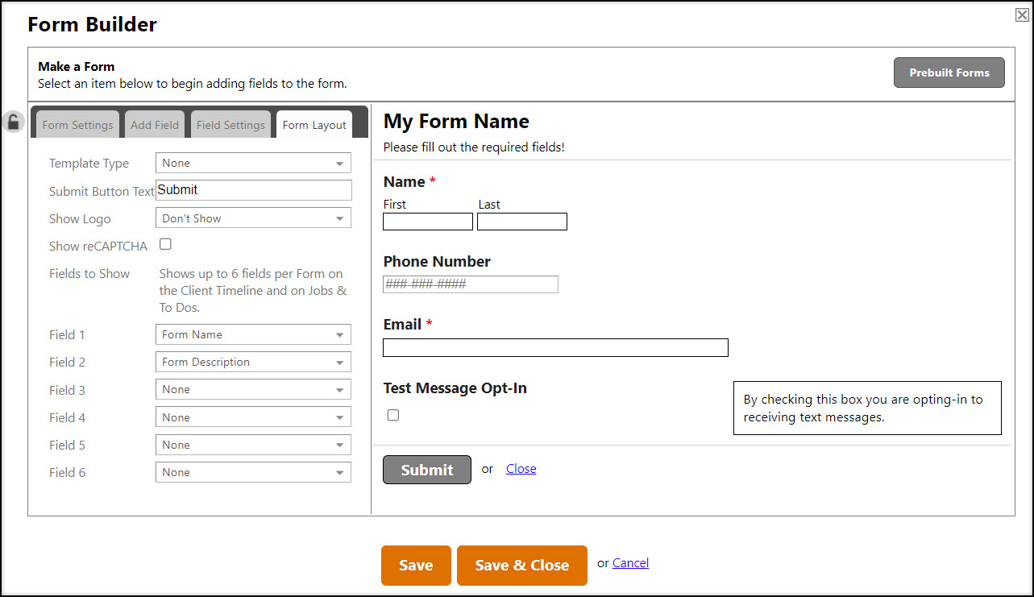Switch to the Add Field tab
Viewport: 1034px width, 597px height.
(155, 124)
